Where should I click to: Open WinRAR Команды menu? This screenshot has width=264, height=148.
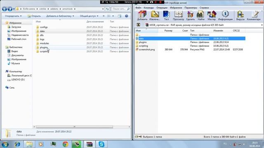point(148,8)
